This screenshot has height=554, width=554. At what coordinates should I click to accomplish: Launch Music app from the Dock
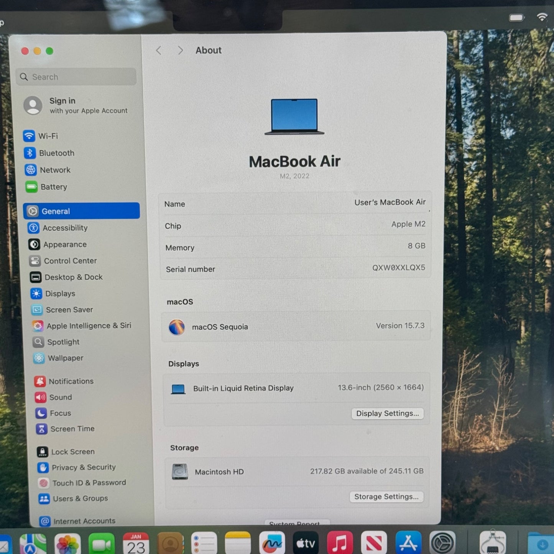339,543
